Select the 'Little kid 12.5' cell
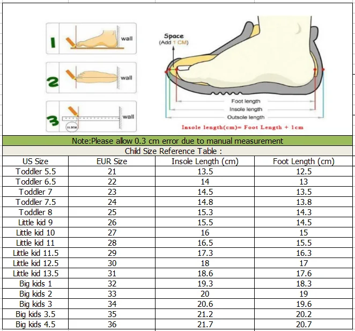355x331 pixels. (x=35, y=263)
